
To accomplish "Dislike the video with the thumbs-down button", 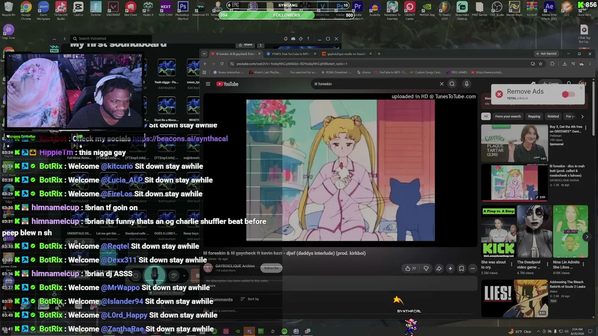I will coord(426,268).
